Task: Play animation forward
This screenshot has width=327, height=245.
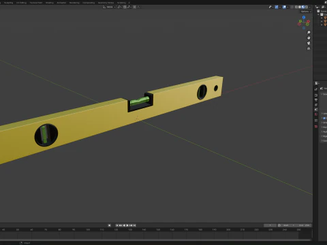Action: (x=127, y=225)
